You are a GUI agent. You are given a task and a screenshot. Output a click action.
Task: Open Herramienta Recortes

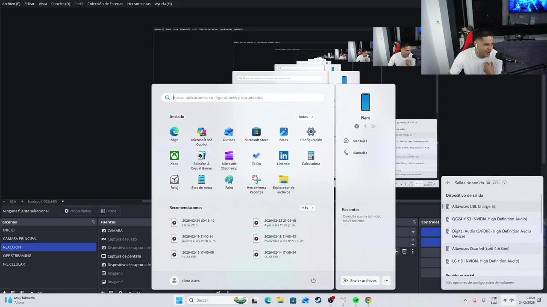(x=256, y=184)
